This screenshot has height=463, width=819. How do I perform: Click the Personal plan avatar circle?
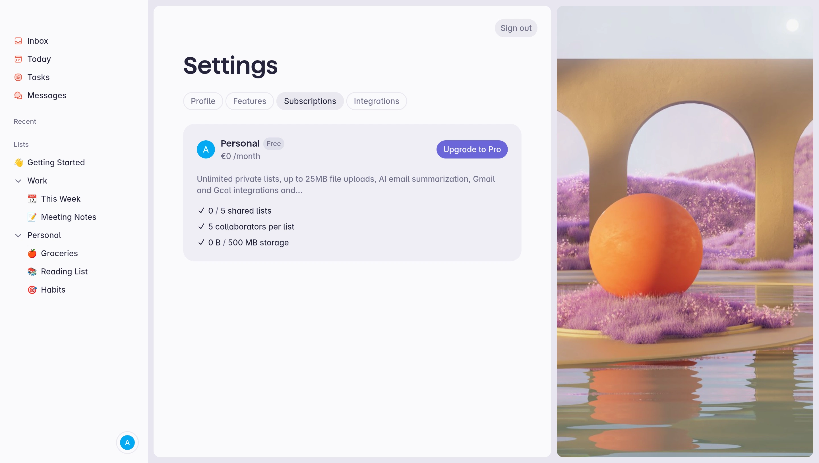point(206,149)
